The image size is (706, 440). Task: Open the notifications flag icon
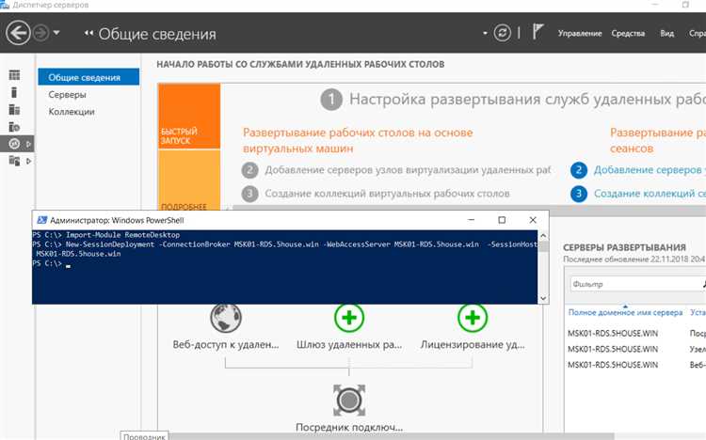coord(538,32)
